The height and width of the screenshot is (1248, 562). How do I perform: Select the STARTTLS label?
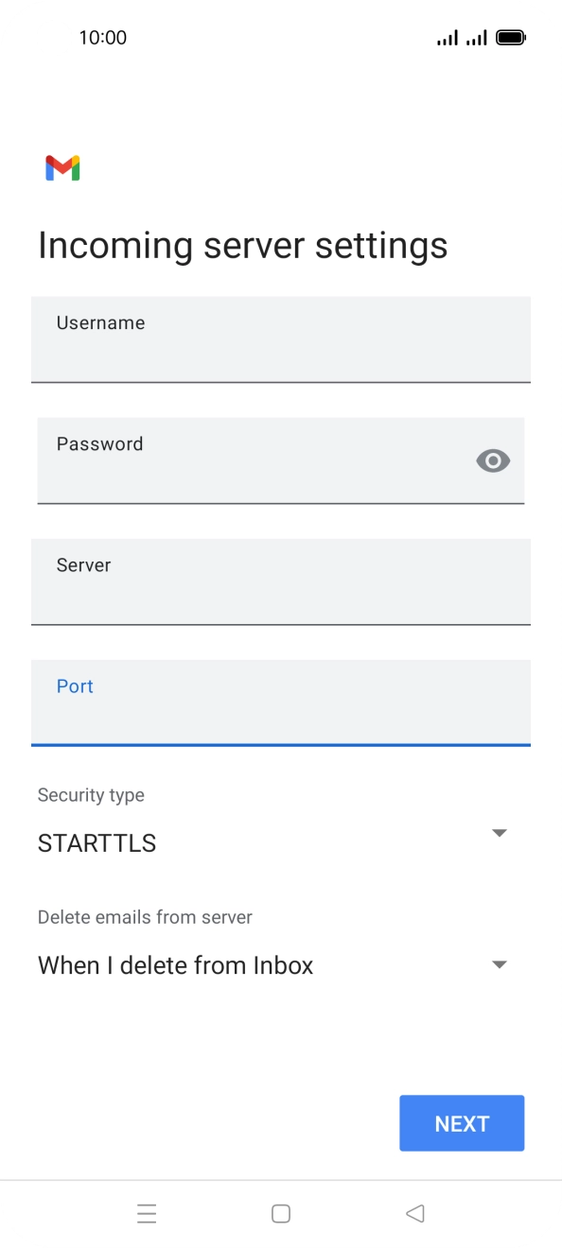[x=97, y=842]
